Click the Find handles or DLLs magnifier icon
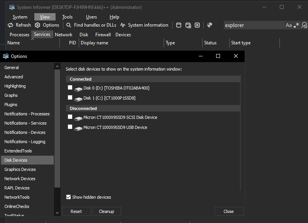 [x=69, y=25]
